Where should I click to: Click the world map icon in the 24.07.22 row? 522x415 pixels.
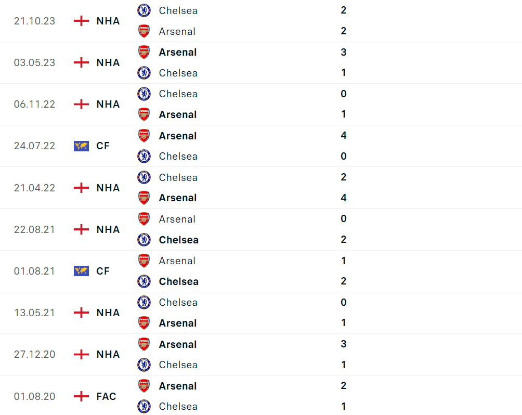pyautogui.click(x=81, y=146)
